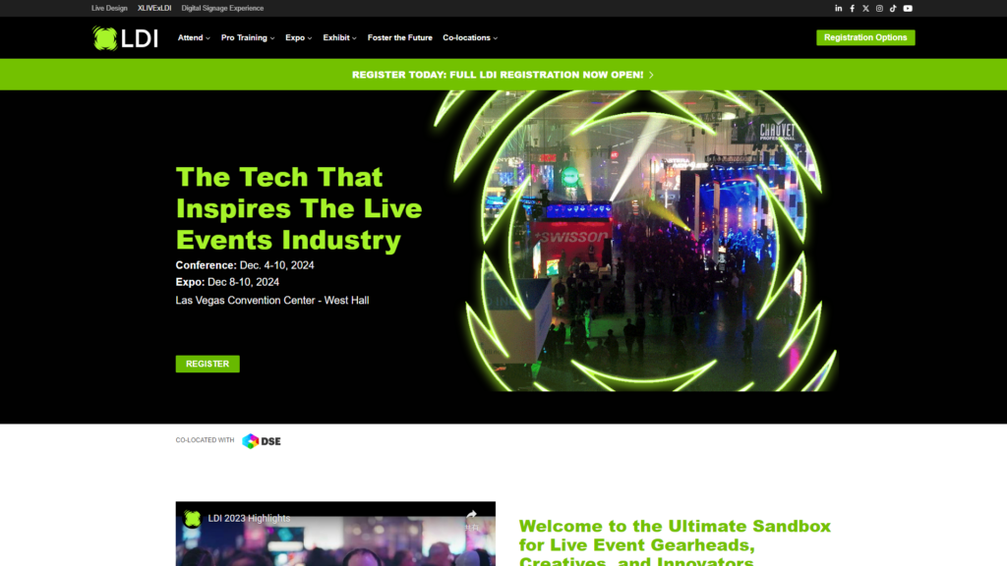Click the share arrow on highlights video
Viewport: 1007px width, 566px height.
click(471, 515)
